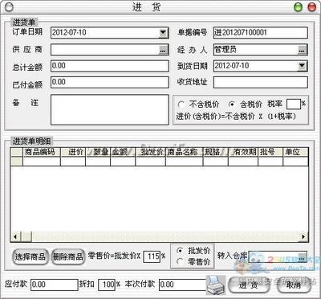Focus the 税率 percentage box

tap(294, 104)
